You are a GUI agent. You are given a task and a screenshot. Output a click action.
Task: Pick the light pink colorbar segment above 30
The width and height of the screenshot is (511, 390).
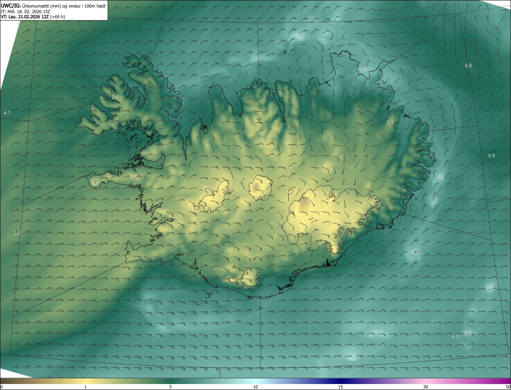pos(426,381)
